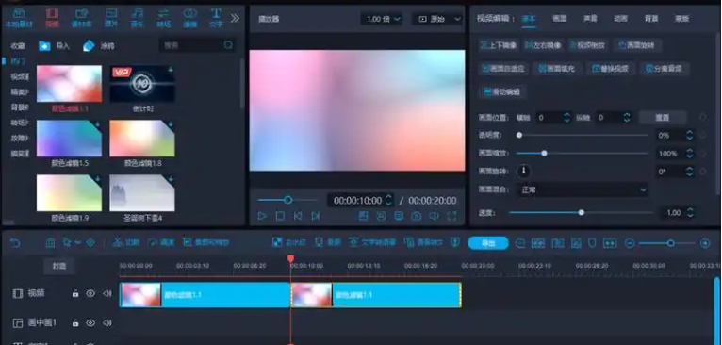Viewport: 722px width, 345px height.
Task: Switch to the 声音 sound tab
Action: (x=590, y=19)
